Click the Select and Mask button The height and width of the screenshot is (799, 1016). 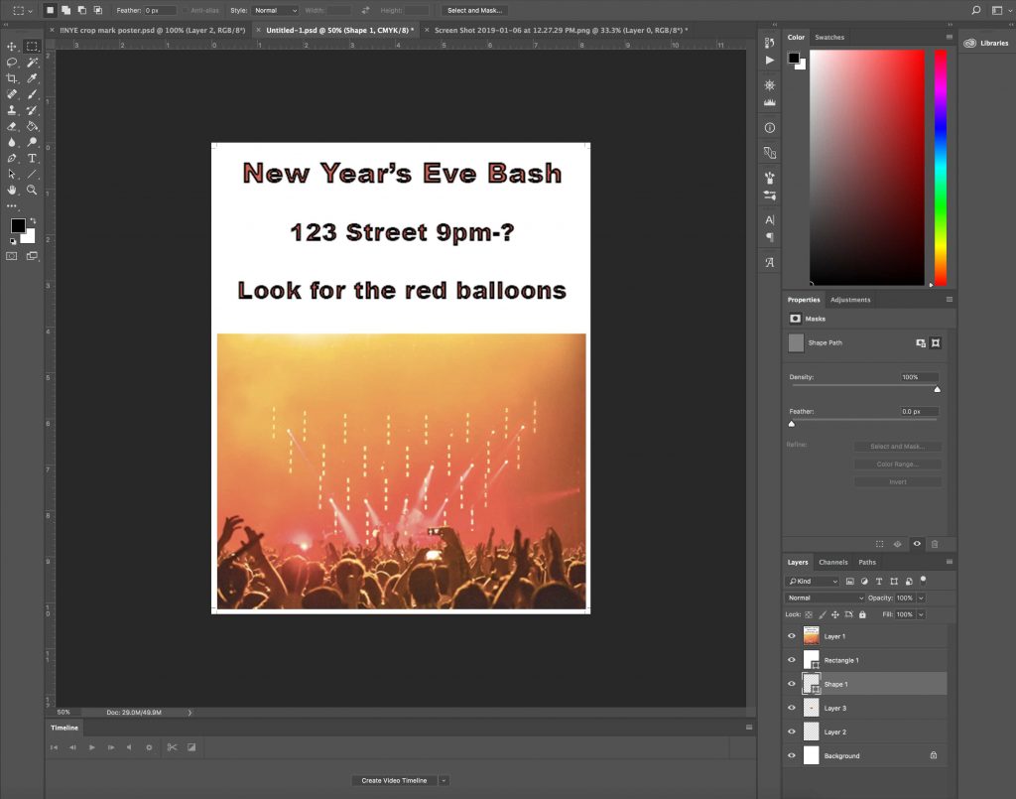[475, 10]
